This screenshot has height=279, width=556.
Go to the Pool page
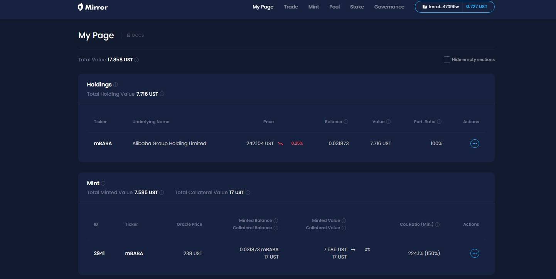pos(334,7)
